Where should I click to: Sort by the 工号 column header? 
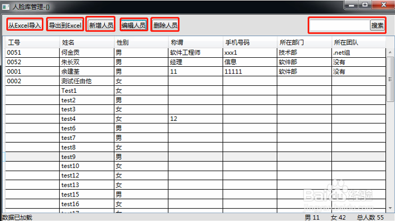(32, 42)
